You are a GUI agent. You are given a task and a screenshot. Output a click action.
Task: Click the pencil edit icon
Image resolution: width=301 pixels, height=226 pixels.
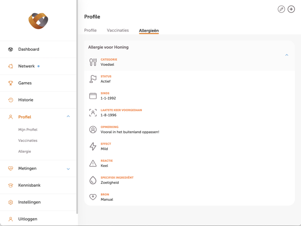tap(281, 9)
